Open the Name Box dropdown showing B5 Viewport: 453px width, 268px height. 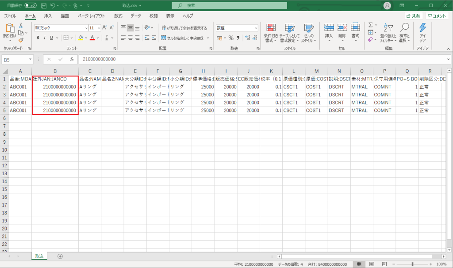(30, 59)
